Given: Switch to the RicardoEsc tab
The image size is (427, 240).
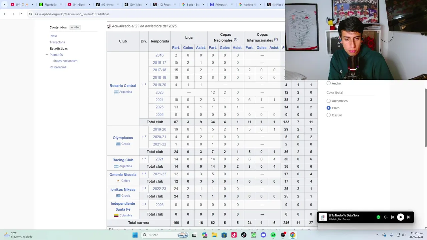Looking at the screenshot, I should [50, 5].
